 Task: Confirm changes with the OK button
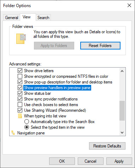pyautogui.click(x=62, y=161)
